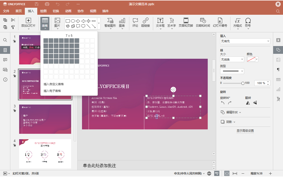Open the About info icon in left sidebar

coord(5,79)
